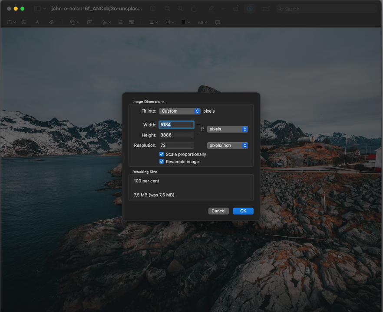Screen dimensions: 383x312
Task: Click the zoom out magnifier
Action: (168, 9)
